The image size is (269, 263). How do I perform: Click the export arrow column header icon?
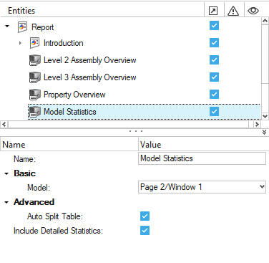click(213, 11)
